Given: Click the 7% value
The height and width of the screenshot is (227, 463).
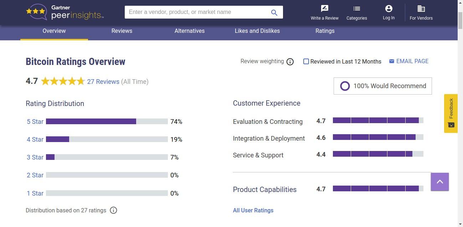Looking at the screenshot, I should (x=175, y=157).
